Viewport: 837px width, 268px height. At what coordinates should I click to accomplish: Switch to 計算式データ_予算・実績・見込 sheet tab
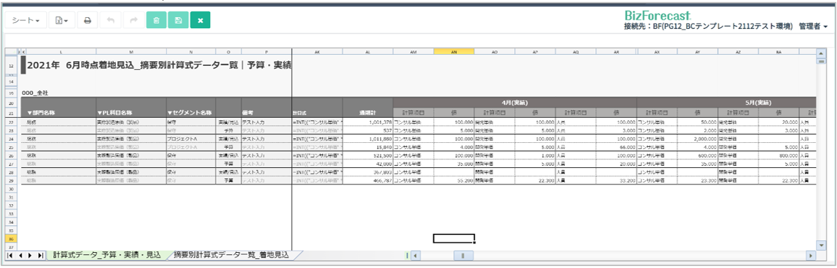pyautogui.click(x=107, y=255)
